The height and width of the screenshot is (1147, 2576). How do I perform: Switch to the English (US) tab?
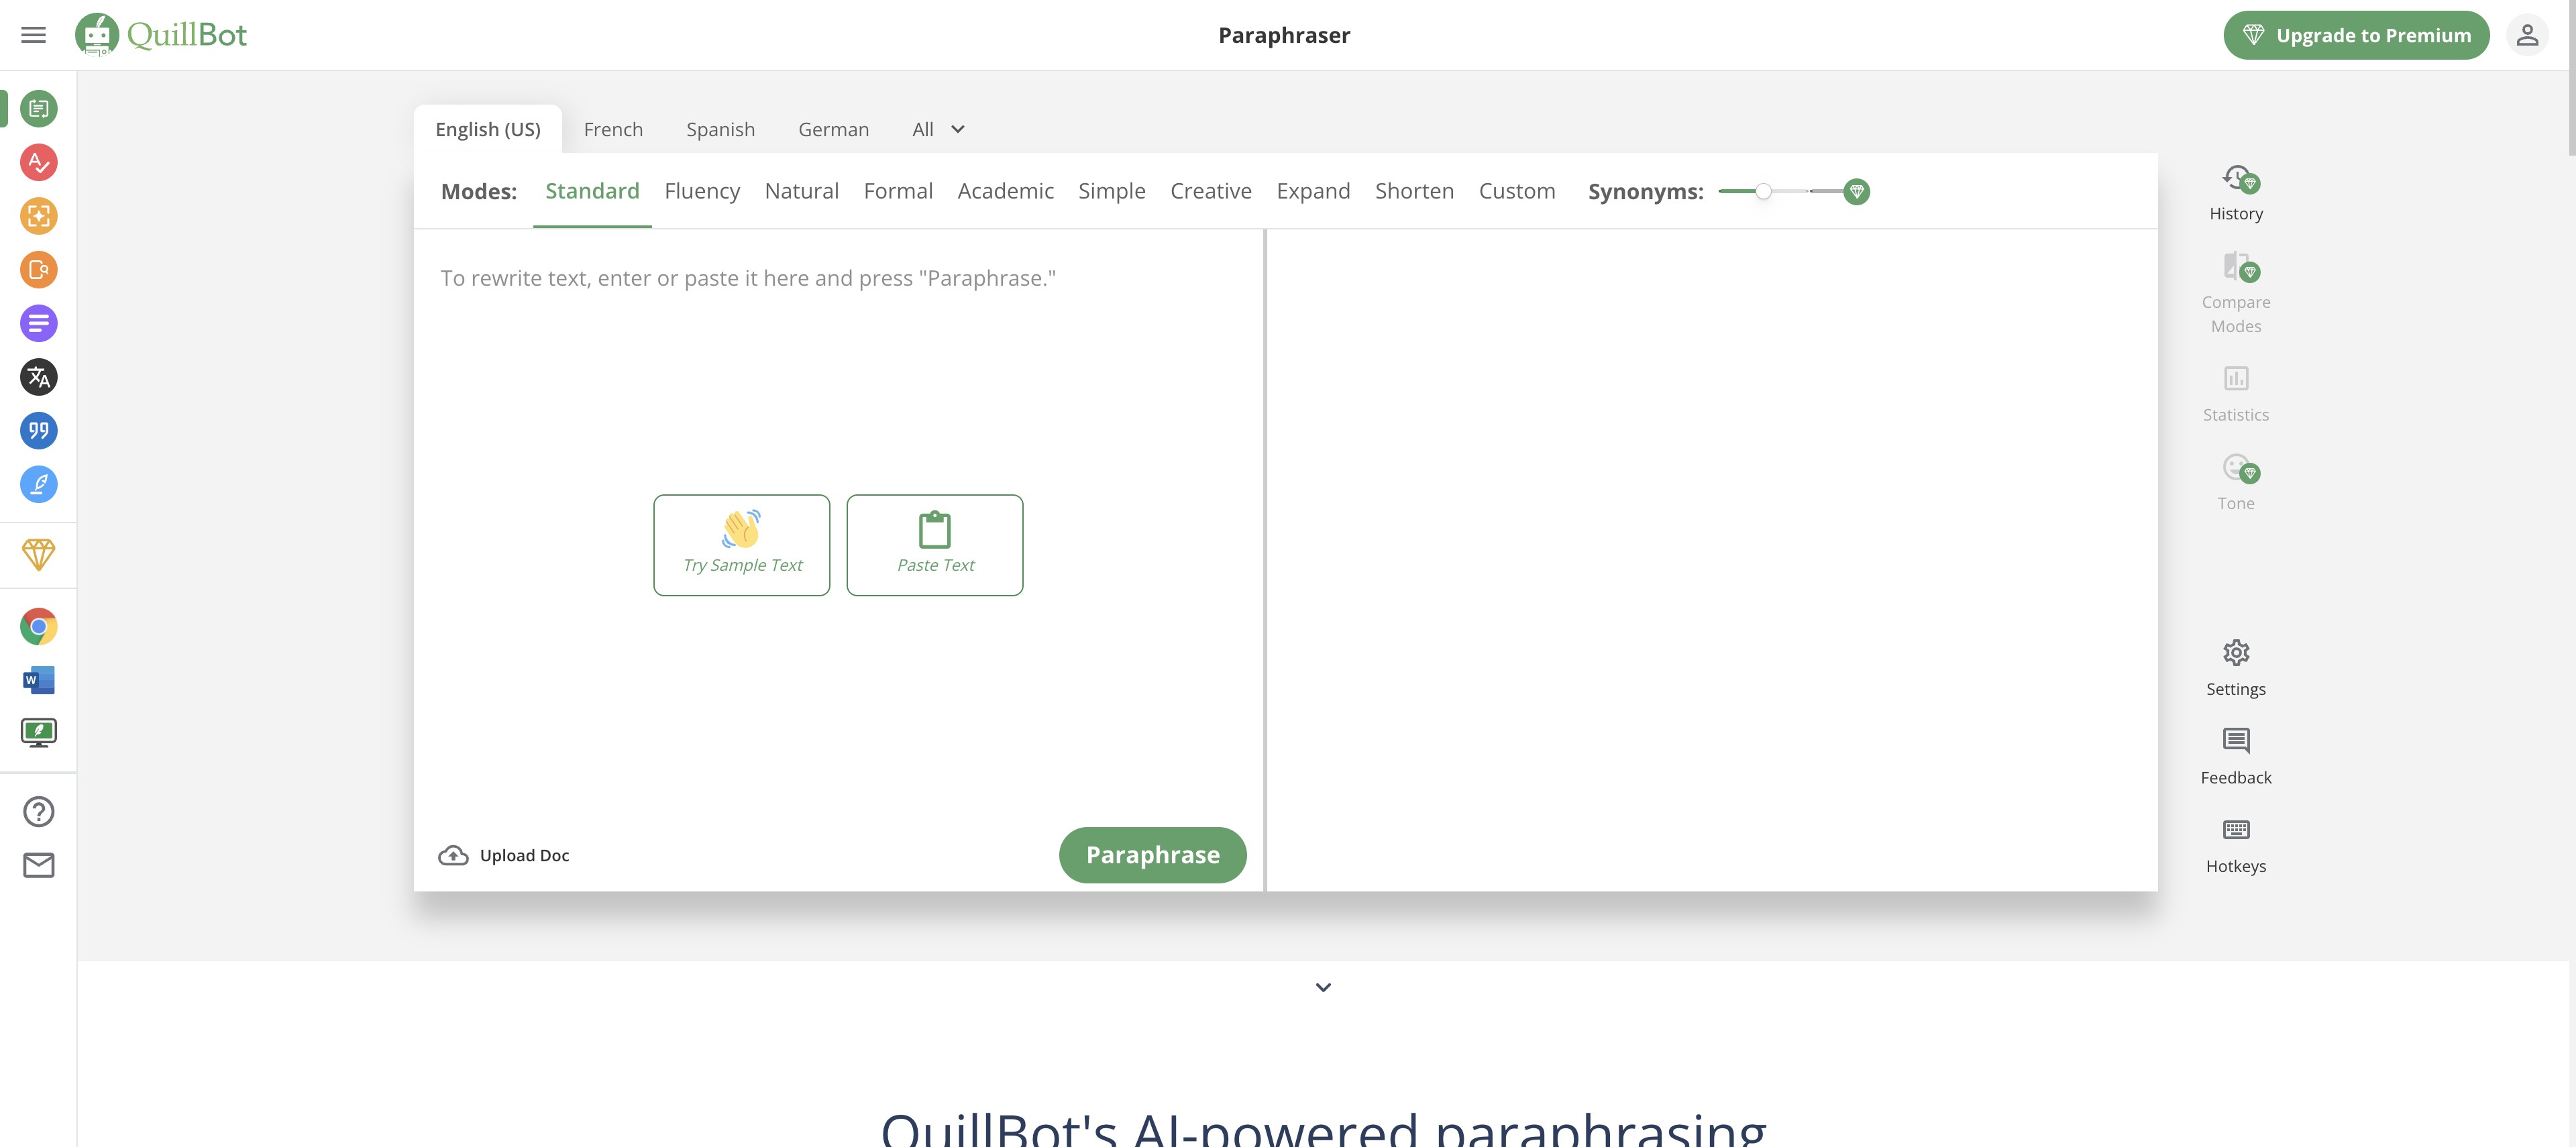click(488, 129)
